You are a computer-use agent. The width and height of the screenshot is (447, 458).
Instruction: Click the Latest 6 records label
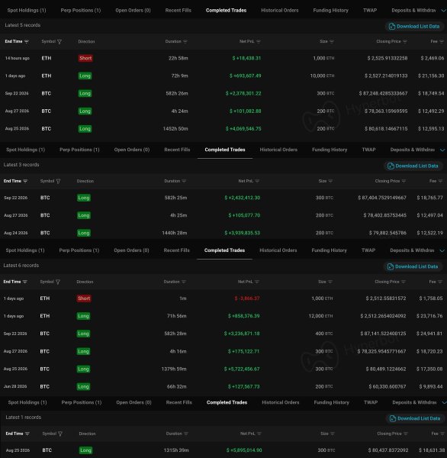[x=21, y=266]
